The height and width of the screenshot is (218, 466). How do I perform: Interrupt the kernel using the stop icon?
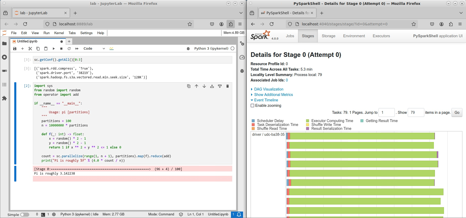[61, 49]
